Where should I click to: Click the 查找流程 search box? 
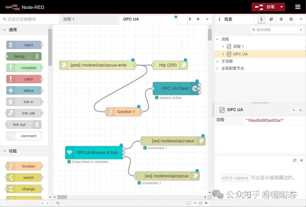point(276,29)
